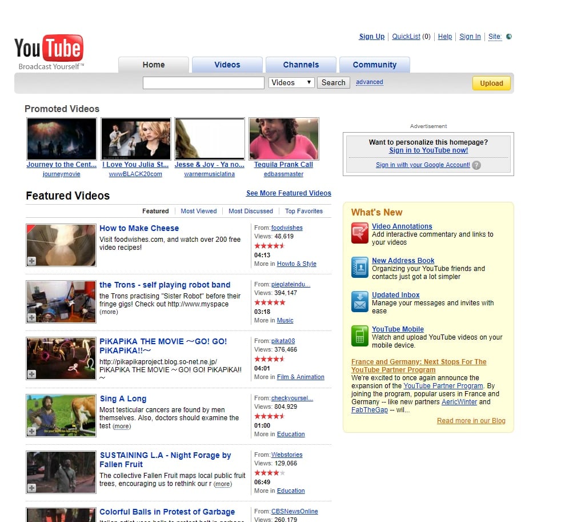Add Sing A Long to QuickList
This screenshot has height=522, width=561.
(32, 432)
